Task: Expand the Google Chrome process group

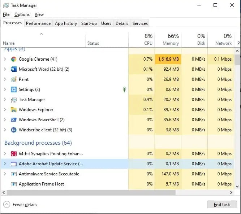Action: 5,59
